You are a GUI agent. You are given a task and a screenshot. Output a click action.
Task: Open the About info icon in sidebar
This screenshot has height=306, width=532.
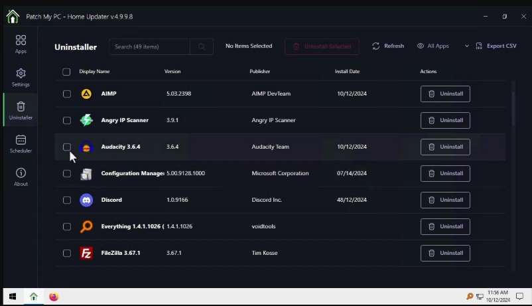[x=21, y=177]
